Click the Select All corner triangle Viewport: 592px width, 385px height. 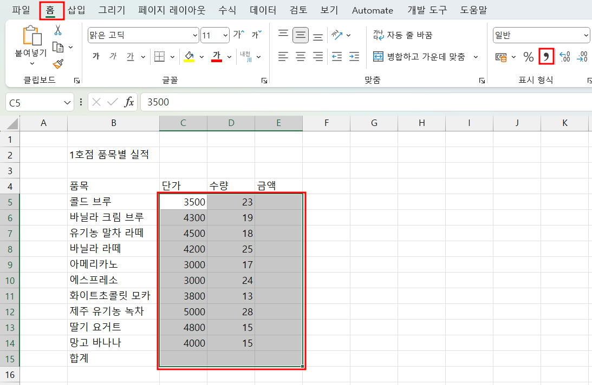(12, 123)
